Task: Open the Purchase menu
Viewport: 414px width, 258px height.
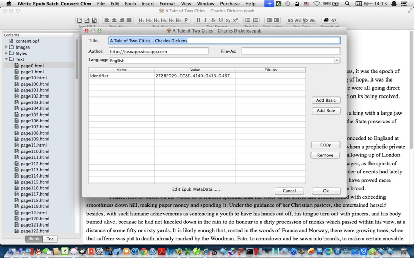Action: click(x=230, y=4)
